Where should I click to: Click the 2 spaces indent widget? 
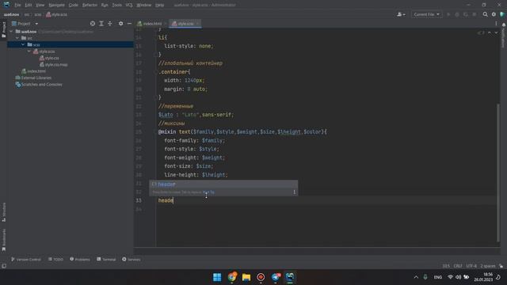point(488,266)
